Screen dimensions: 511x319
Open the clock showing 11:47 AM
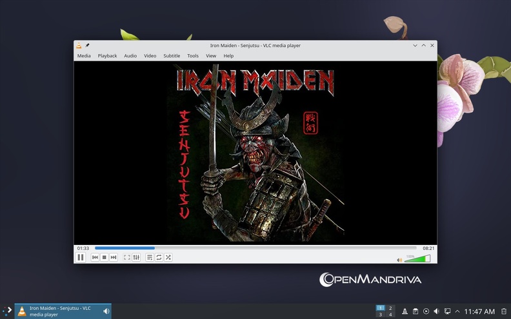point(479,311)
